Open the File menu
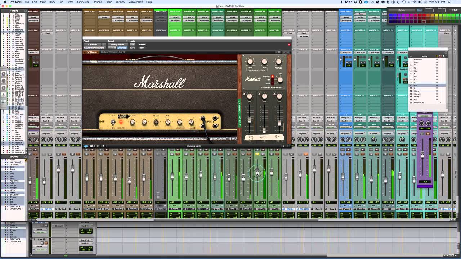 pos(27,2)
